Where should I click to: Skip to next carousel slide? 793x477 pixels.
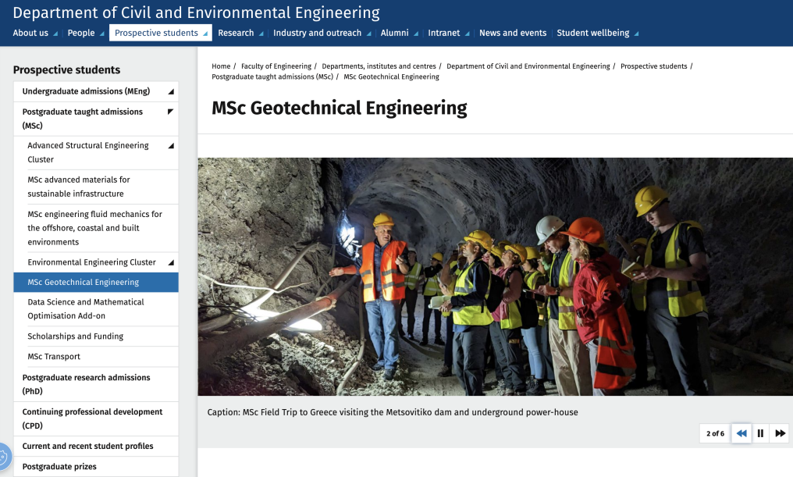pyautogui.click(x=780, y=433)
